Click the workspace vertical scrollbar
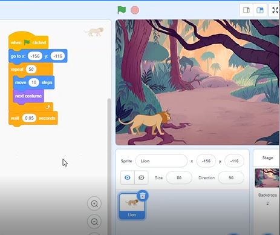 click(109, 165)
